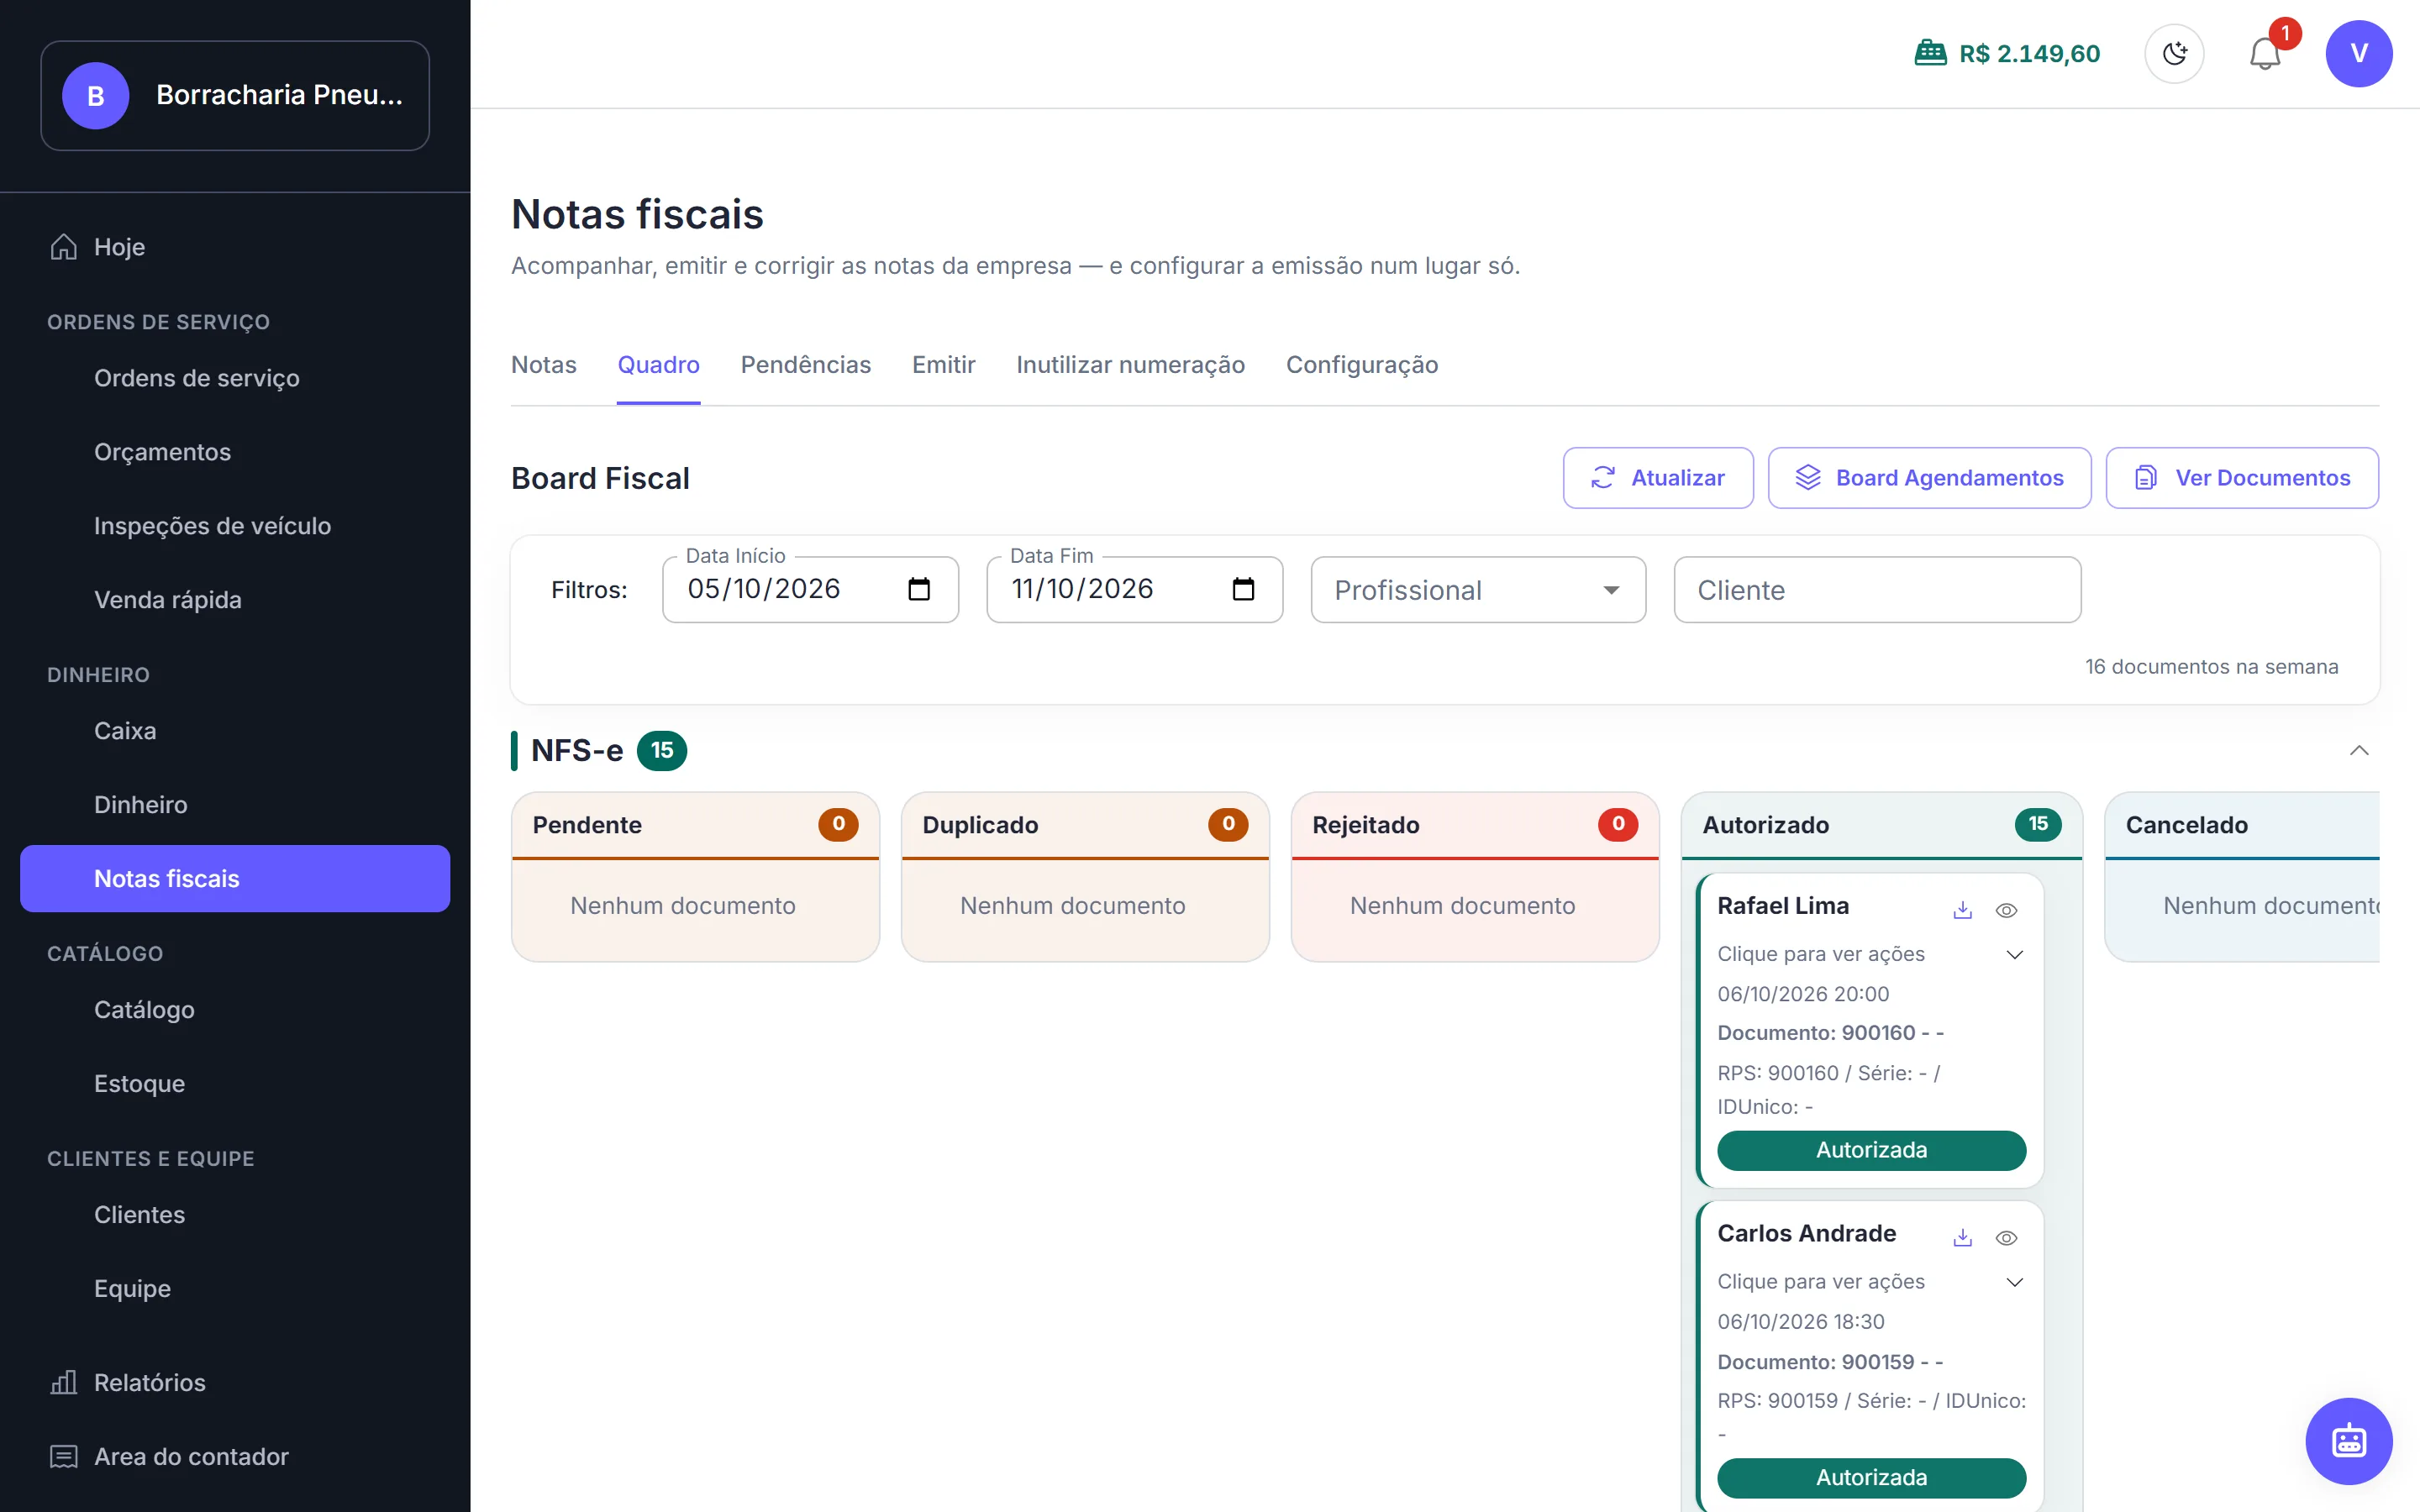Viewport: 2420px width, 1512px height.
Task: View Carlos Andrade document eye icon
Action: (2006, 1238)
